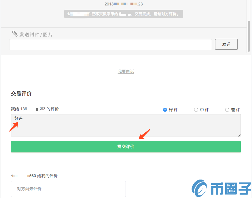
Task: Click the textarea resize handle corner
Action: click(239, 135)
